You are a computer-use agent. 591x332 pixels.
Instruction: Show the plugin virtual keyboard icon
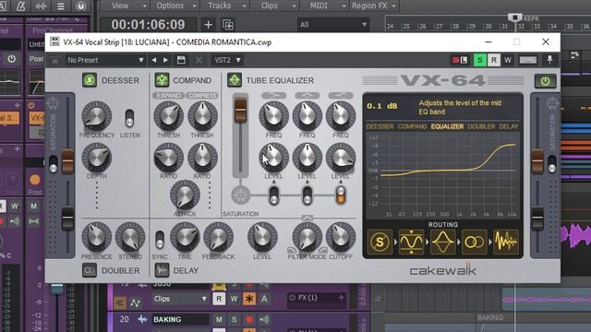click(527, 60)
